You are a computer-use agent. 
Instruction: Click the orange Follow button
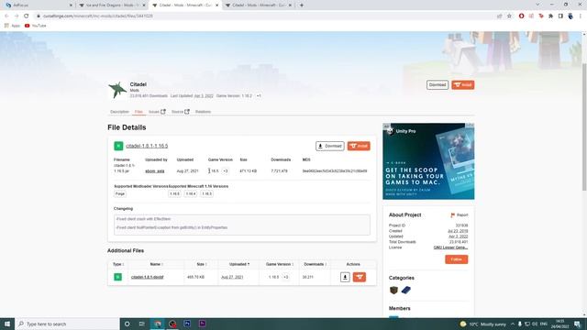pyautogui.click(x=457, y=259)
